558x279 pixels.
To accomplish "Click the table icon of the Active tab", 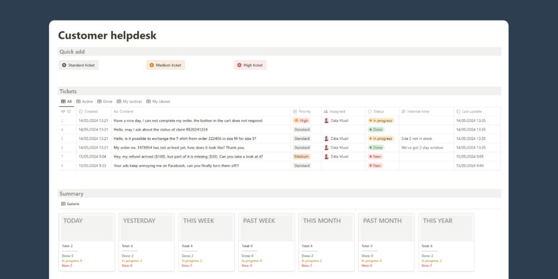I will pos(78,102).
